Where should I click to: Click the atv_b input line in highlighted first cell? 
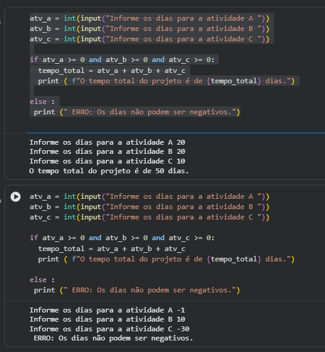[149, 29]
